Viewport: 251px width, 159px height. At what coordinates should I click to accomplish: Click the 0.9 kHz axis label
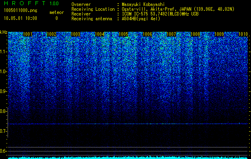tap(4, 91)
